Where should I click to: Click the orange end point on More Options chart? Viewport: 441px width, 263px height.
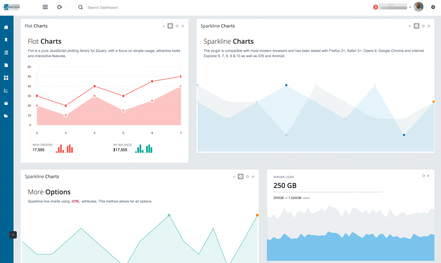pos(257,215)
